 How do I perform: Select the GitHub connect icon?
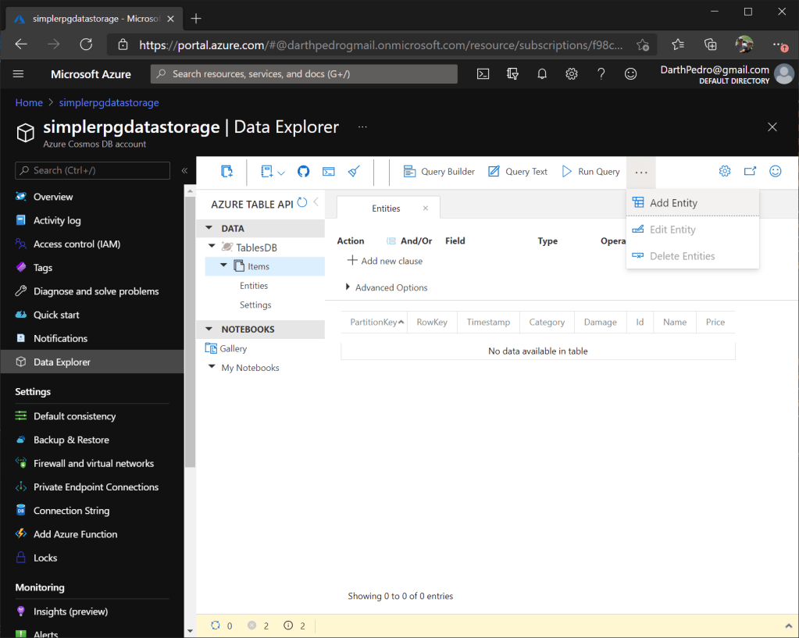303,171
